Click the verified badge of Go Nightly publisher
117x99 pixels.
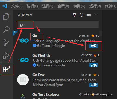click(x=35, y=65)
